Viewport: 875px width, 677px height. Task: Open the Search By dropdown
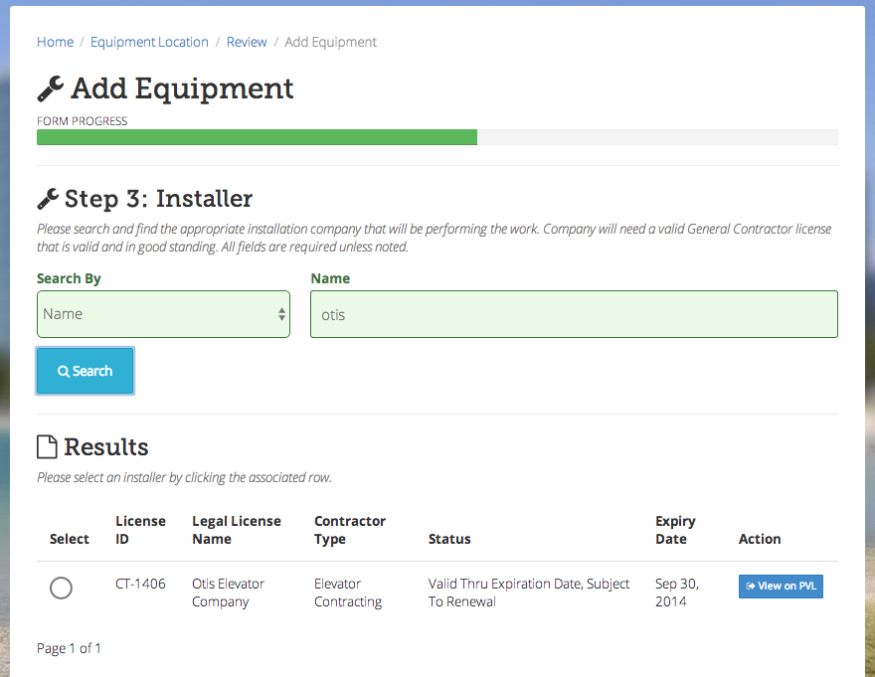(163, 314)
